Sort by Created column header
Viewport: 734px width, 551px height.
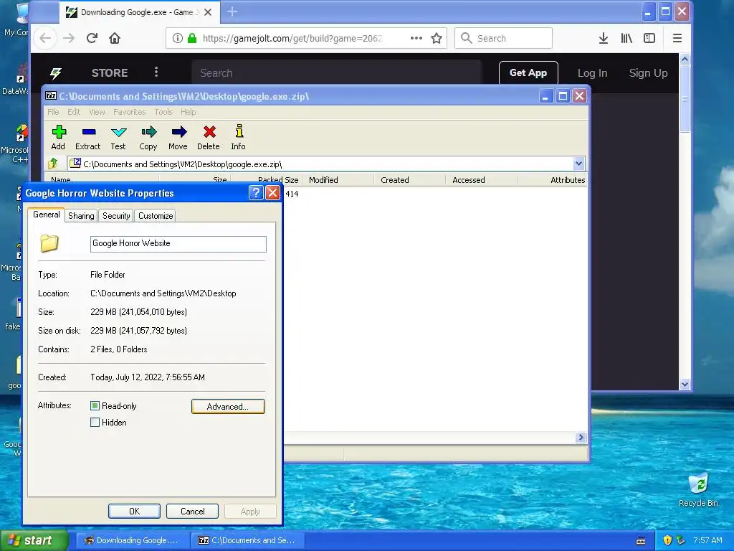coord(409,180)
